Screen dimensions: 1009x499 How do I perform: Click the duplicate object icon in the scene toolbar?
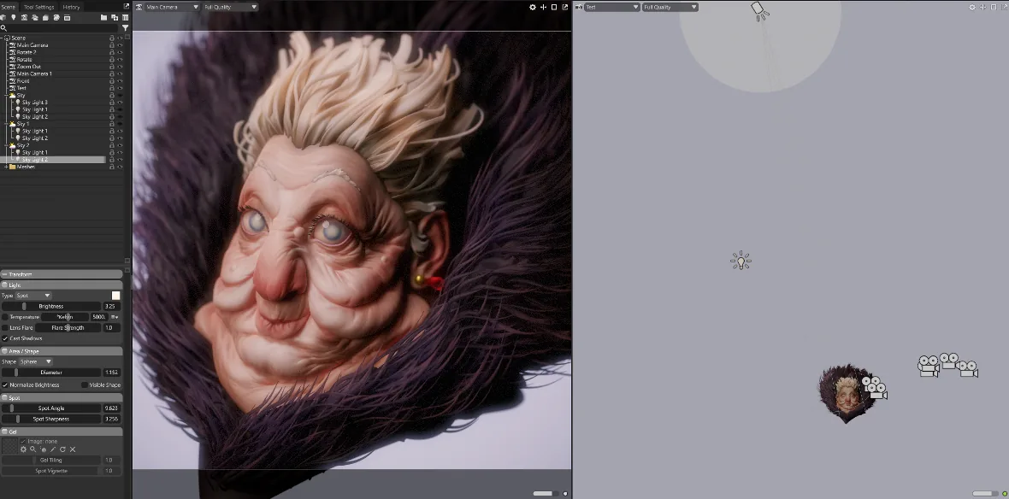(x=115, y=17)
